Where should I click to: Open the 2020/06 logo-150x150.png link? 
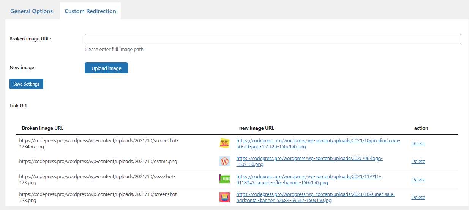pyautogui.click(x=309, y=162)
